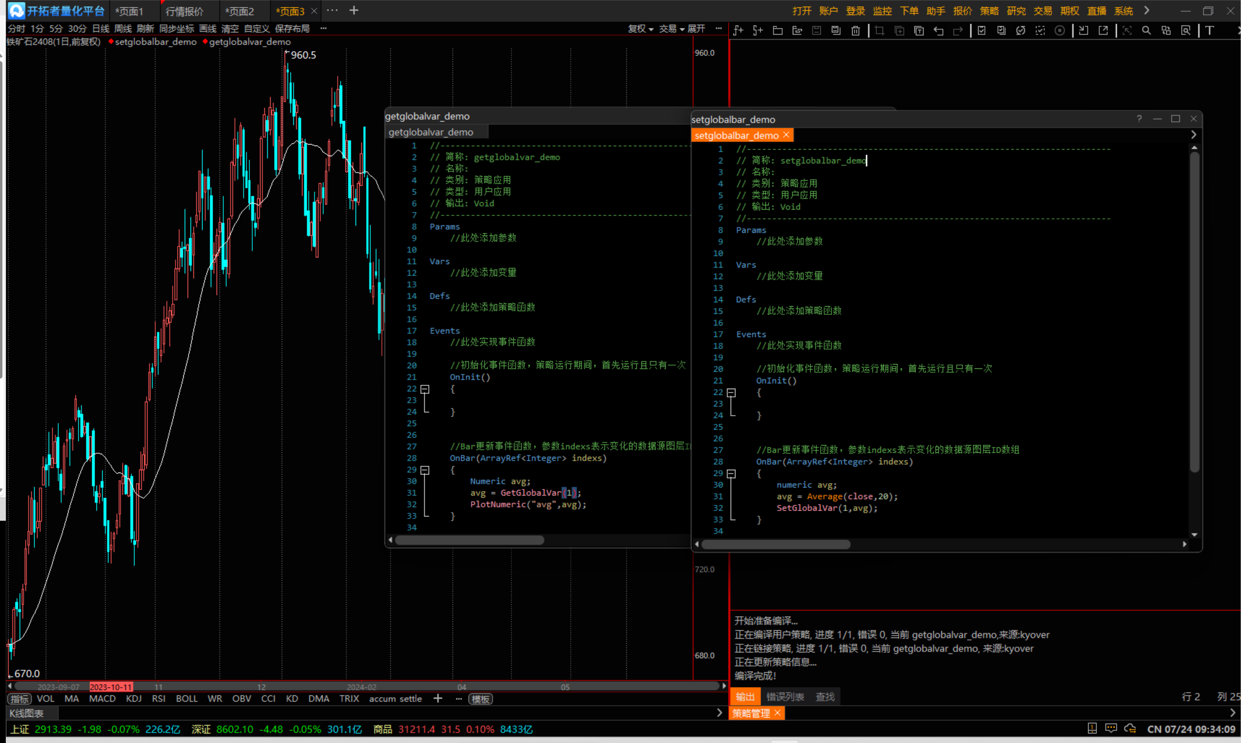Click the folder-with-hand open icon
Screen dimensions: 1241x743
pos(797,30)
